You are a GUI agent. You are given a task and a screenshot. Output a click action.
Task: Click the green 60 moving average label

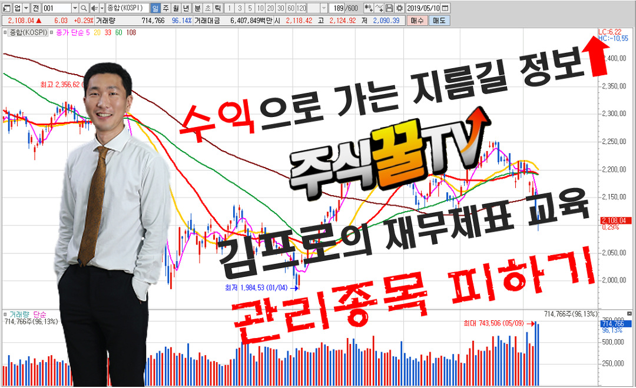[x=118, y=32]
